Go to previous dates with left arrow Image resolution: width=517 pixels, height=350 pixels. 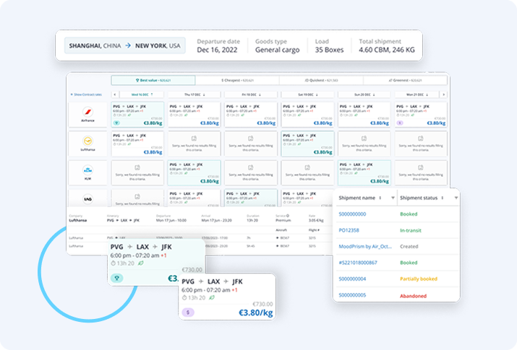[x=114, y=95]
